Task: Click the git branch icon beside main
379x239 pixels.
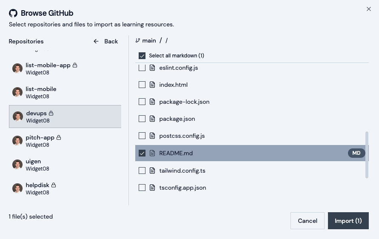Action: click(137, 41)
